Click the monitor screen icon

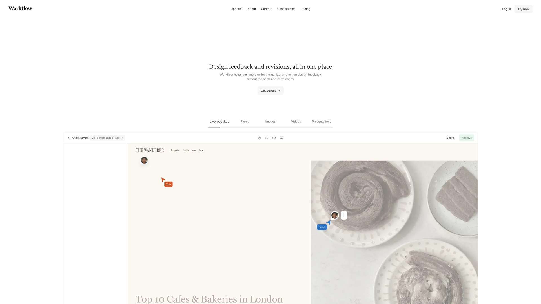(281, 138)
